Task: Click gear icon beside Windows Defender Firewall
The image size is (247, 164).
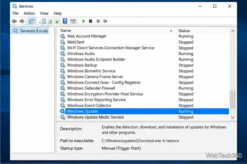Action: (x=62, y=88)
